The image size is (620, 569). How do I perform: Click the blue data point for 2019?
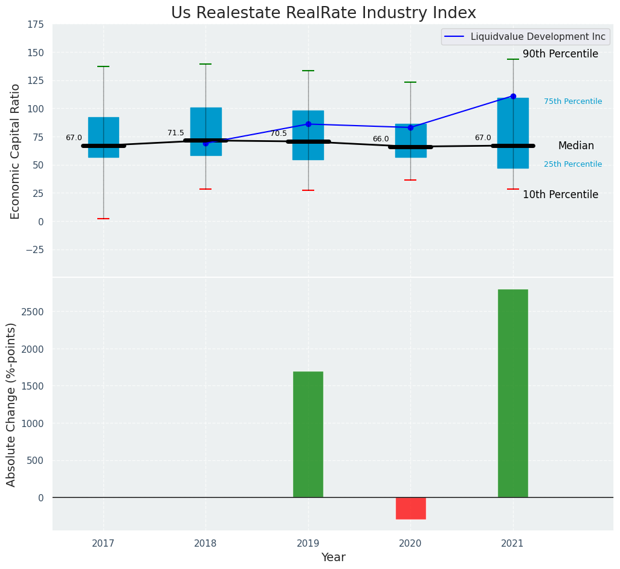[x=308, y=124]
